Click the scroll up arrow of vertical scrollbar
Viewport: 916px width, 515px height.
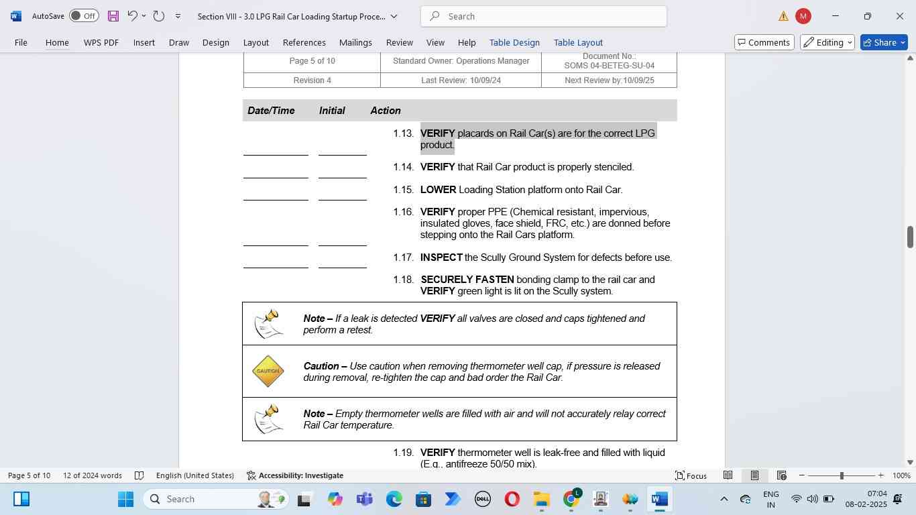click(x=910, y=58)
